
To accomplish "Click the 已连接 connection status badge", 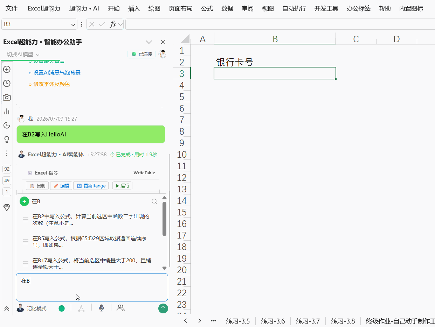I will click(142, 54).
